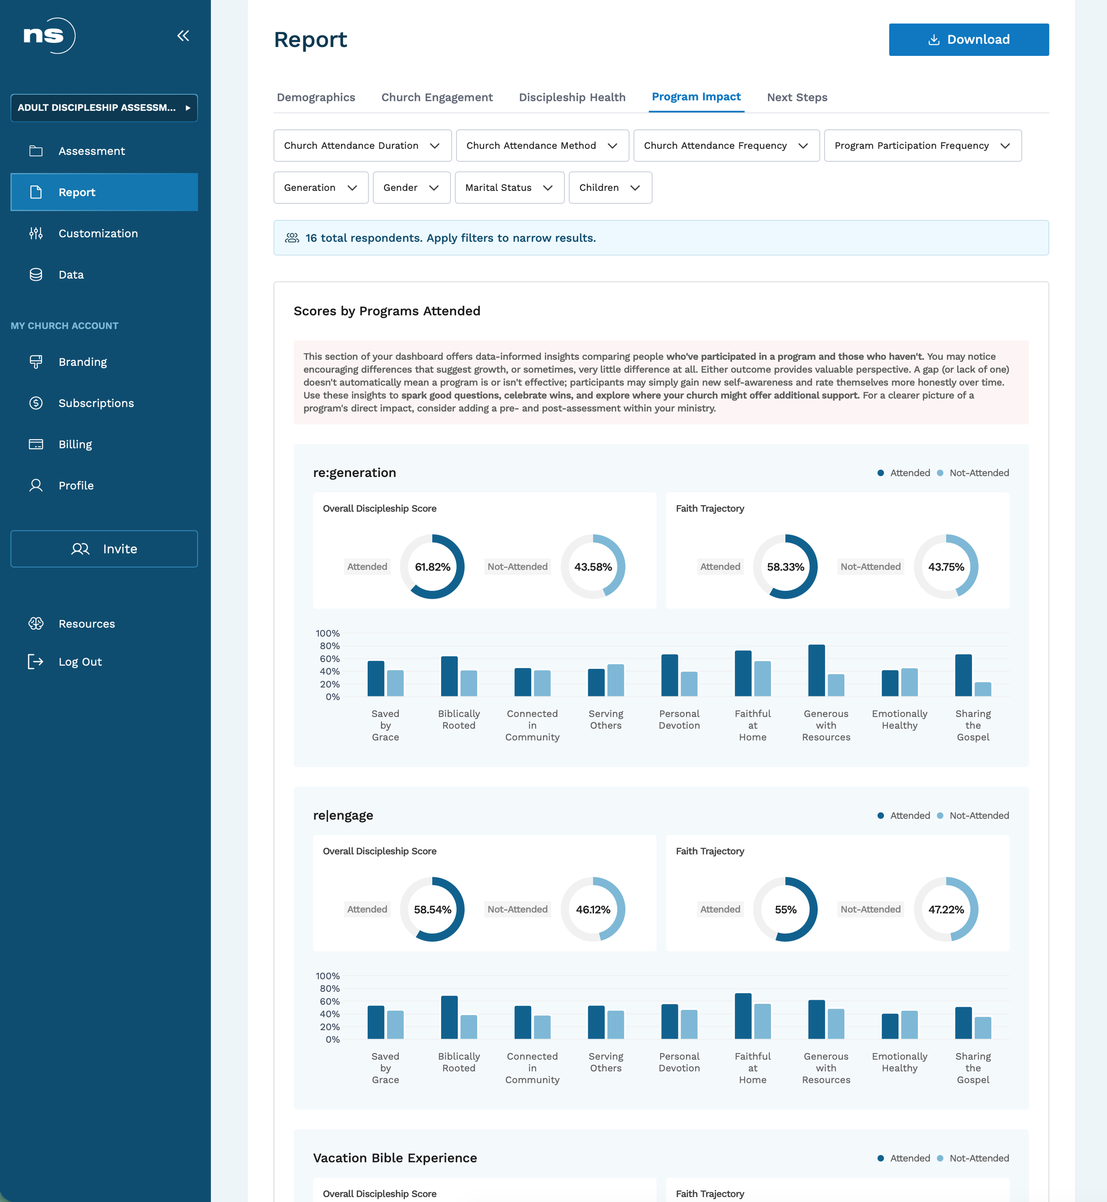Open the Data menu item
The image size is (1107, 1202).
[104, 275]
